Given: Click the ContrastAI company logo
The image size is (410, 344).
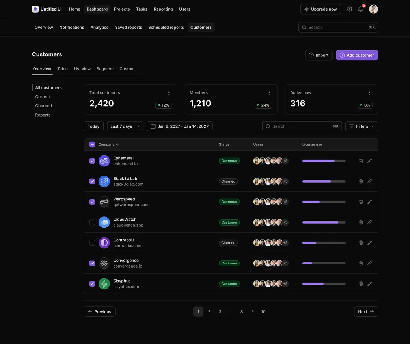Looking at the screenshot, I should pos(104,243).
